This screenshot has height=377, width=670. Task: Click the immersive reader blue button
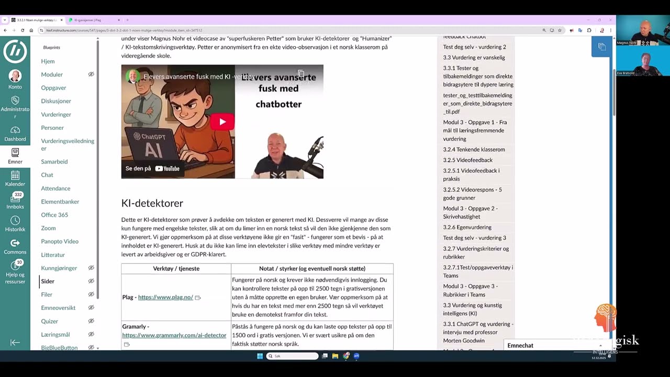(x=602, y=47)
